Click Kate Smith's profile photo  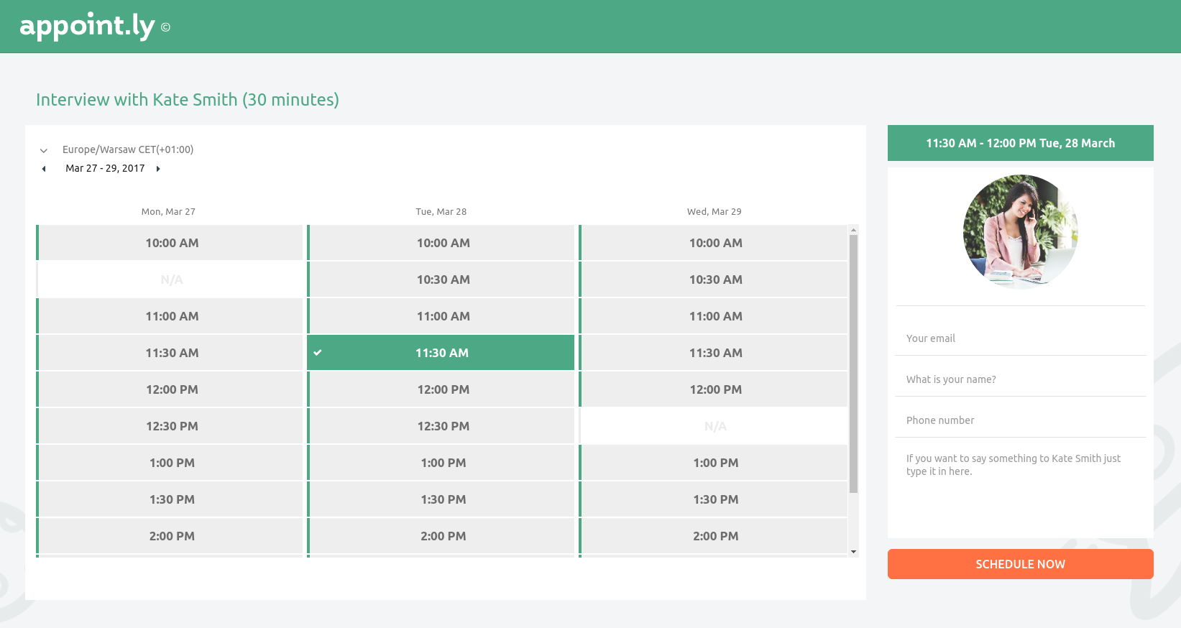point(1020,232)
